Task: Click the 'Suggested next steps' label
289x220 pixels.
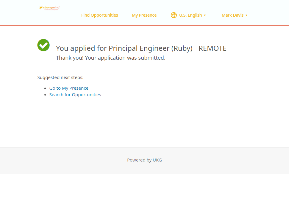Action: [60, 77]
